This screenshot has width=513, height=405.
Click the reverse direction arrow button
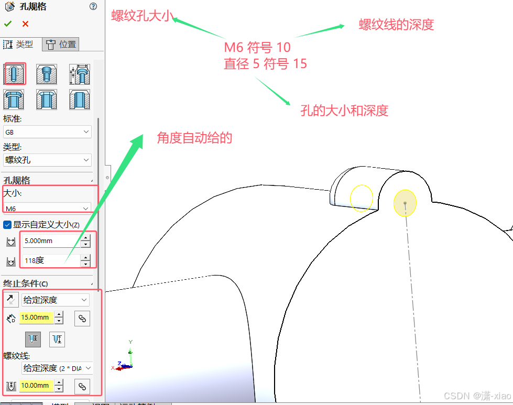click(x=11, y=300)
